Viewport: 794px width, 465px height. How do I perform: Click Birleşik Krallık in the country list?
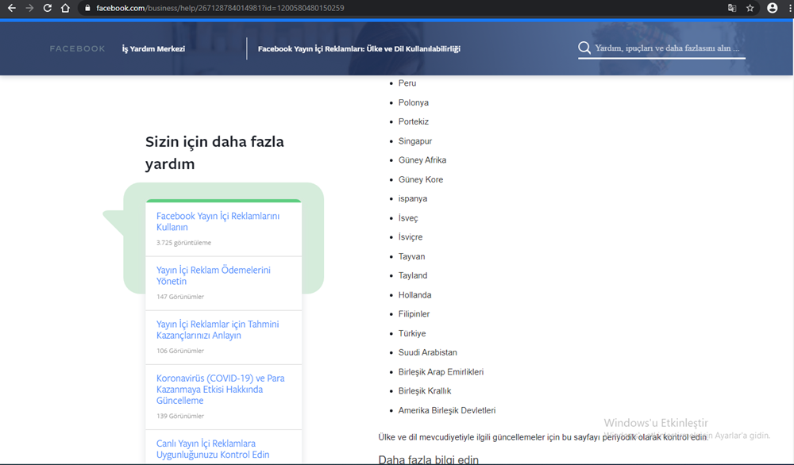point(424,390)
